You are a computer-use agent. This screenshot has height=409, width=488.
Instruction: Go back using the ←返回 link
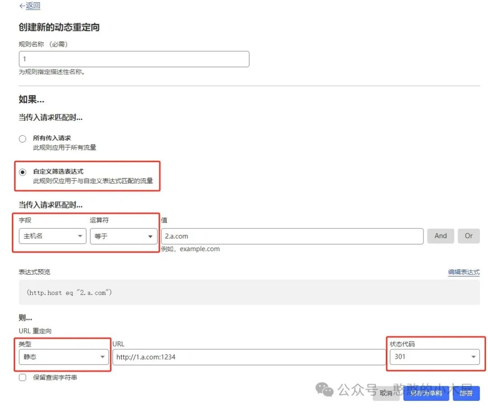29,6
